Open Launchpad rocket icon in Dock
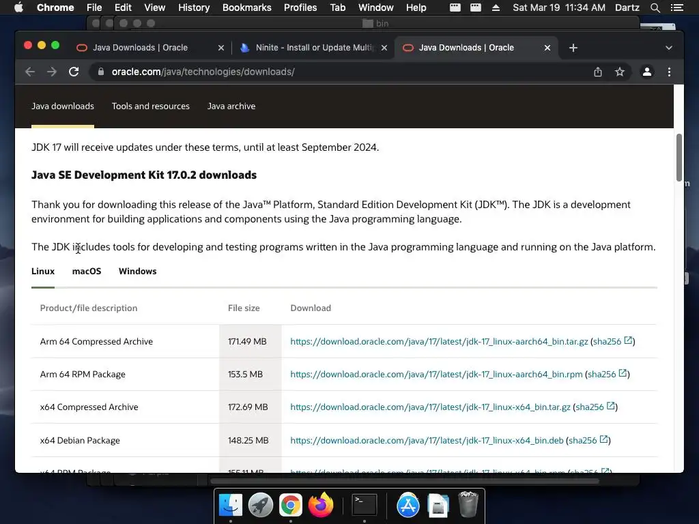699x524 pixels. [260, 506]
